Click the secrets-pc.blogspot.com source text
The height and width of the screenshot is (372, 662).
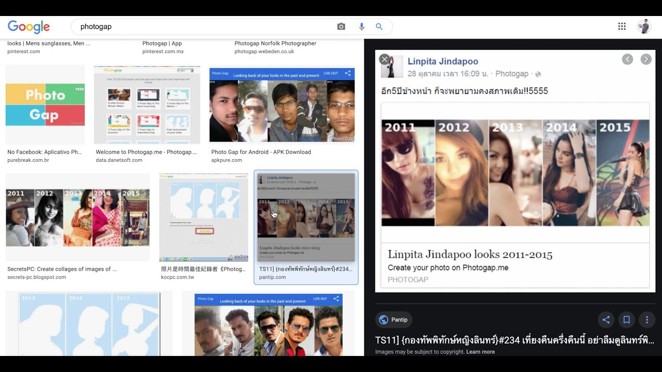(x=37, y=277)
